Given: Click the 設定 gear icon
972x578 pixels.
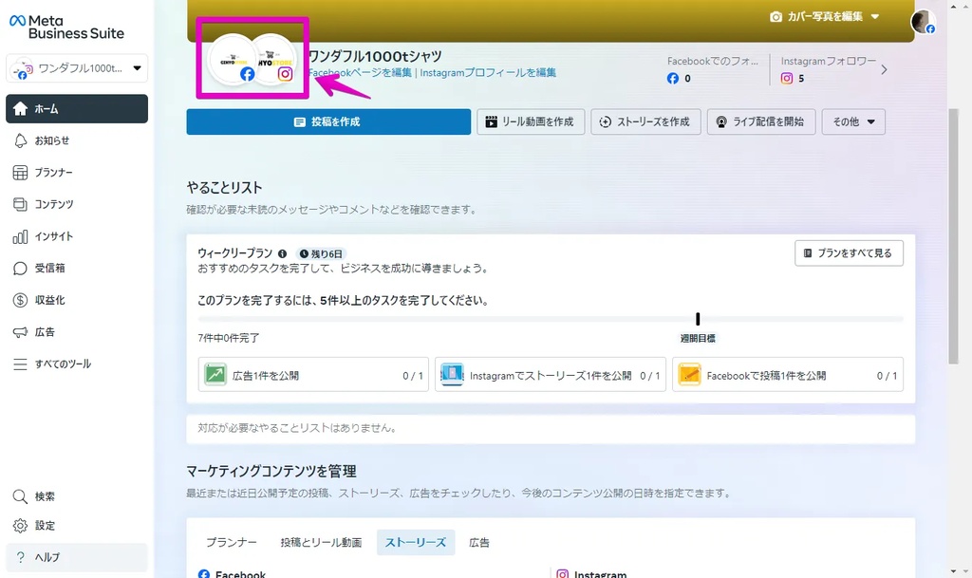Looking at the screenshot, I should (x=21, y=526).
